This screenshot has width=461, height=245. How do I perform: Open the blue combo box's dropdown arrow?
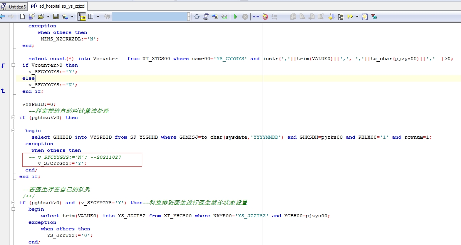pyautogui.click(x=188, y=17)
